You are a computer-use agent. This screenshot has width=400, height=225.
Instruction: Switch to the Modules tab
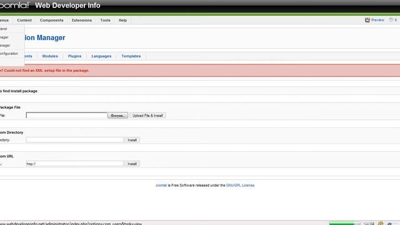tap(50, 56)
